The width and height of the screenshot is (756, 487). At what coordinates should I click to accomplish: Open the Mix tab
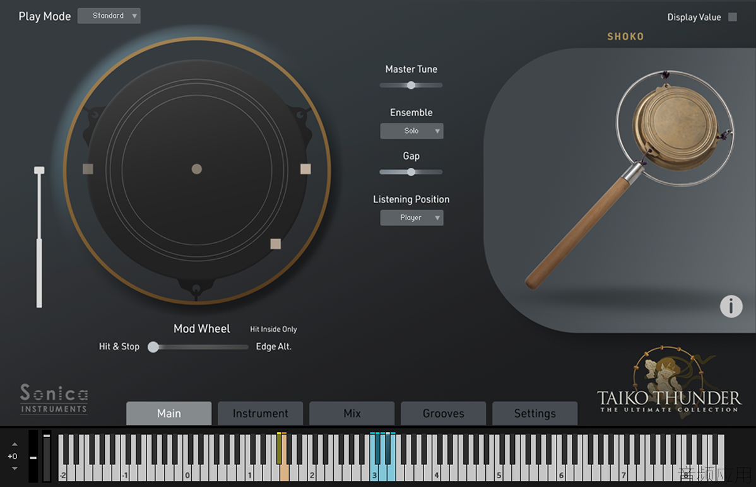click(x=352, y=413)
